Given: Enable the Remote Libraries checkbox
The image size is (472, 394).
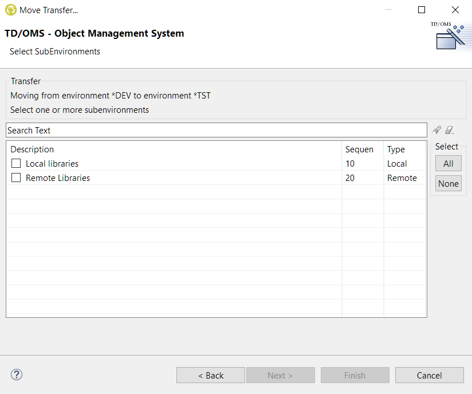Looking at the screenshot, I should (x=16, y=178).
